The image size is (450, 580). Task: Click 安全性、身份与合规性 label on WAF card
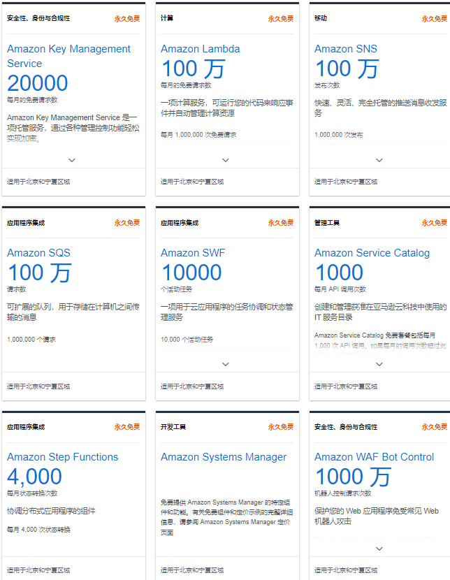[346, 427]
